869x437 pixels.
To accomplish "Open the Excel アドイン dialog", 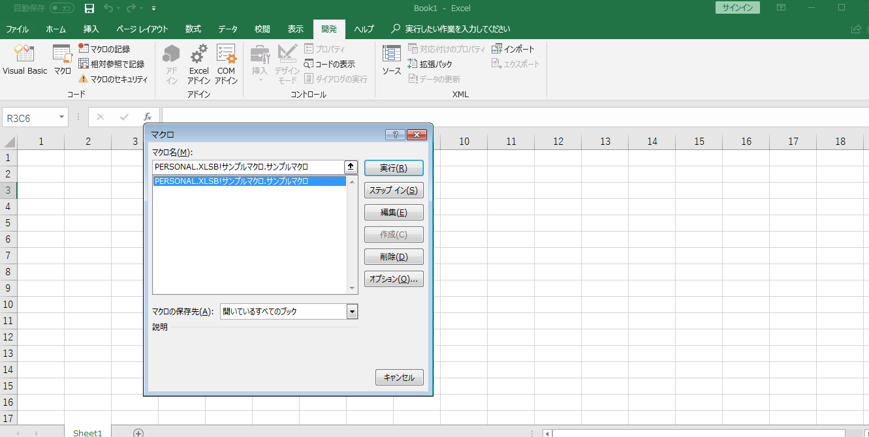I will click(198, 63).
